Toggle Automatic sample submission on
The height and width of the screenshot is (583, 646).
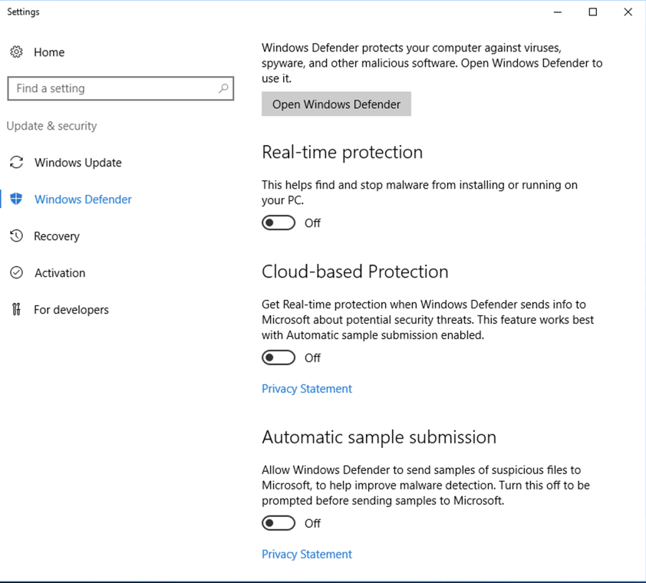point(279,524)
